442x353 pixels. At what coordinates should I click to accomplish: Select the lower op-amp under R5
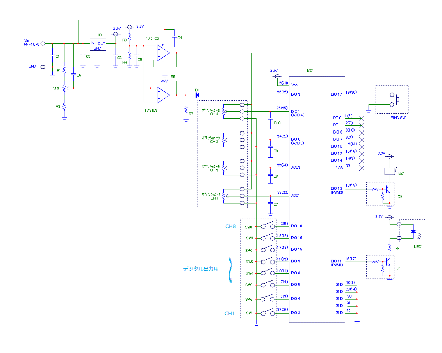[x=162, y=94]
